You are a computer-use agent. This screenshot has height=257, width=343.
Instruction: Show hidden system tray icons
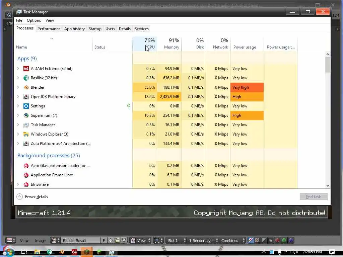[264, 252]
